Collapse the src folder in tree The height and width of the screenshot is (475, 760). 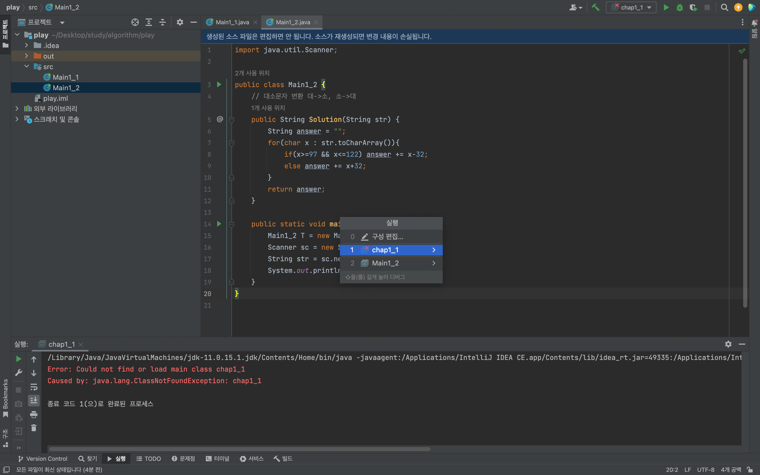[27, 66]
